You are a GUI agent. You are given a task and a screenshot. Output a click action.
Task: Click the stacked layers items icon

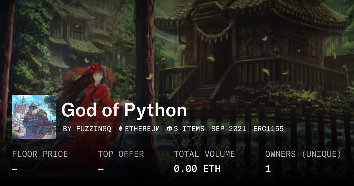[169, 129]
